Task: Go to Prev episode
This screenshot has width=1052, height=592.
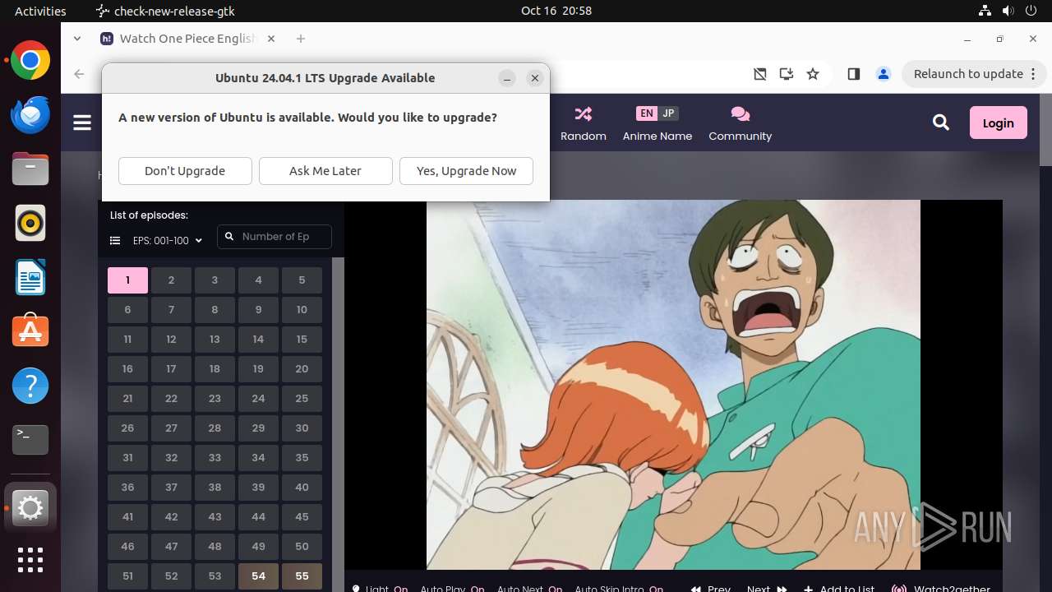Action: coord(710,589)
